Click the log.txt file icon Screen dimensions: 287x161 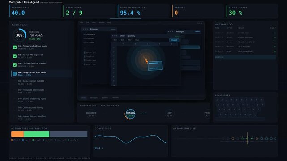tap(84, 56)
